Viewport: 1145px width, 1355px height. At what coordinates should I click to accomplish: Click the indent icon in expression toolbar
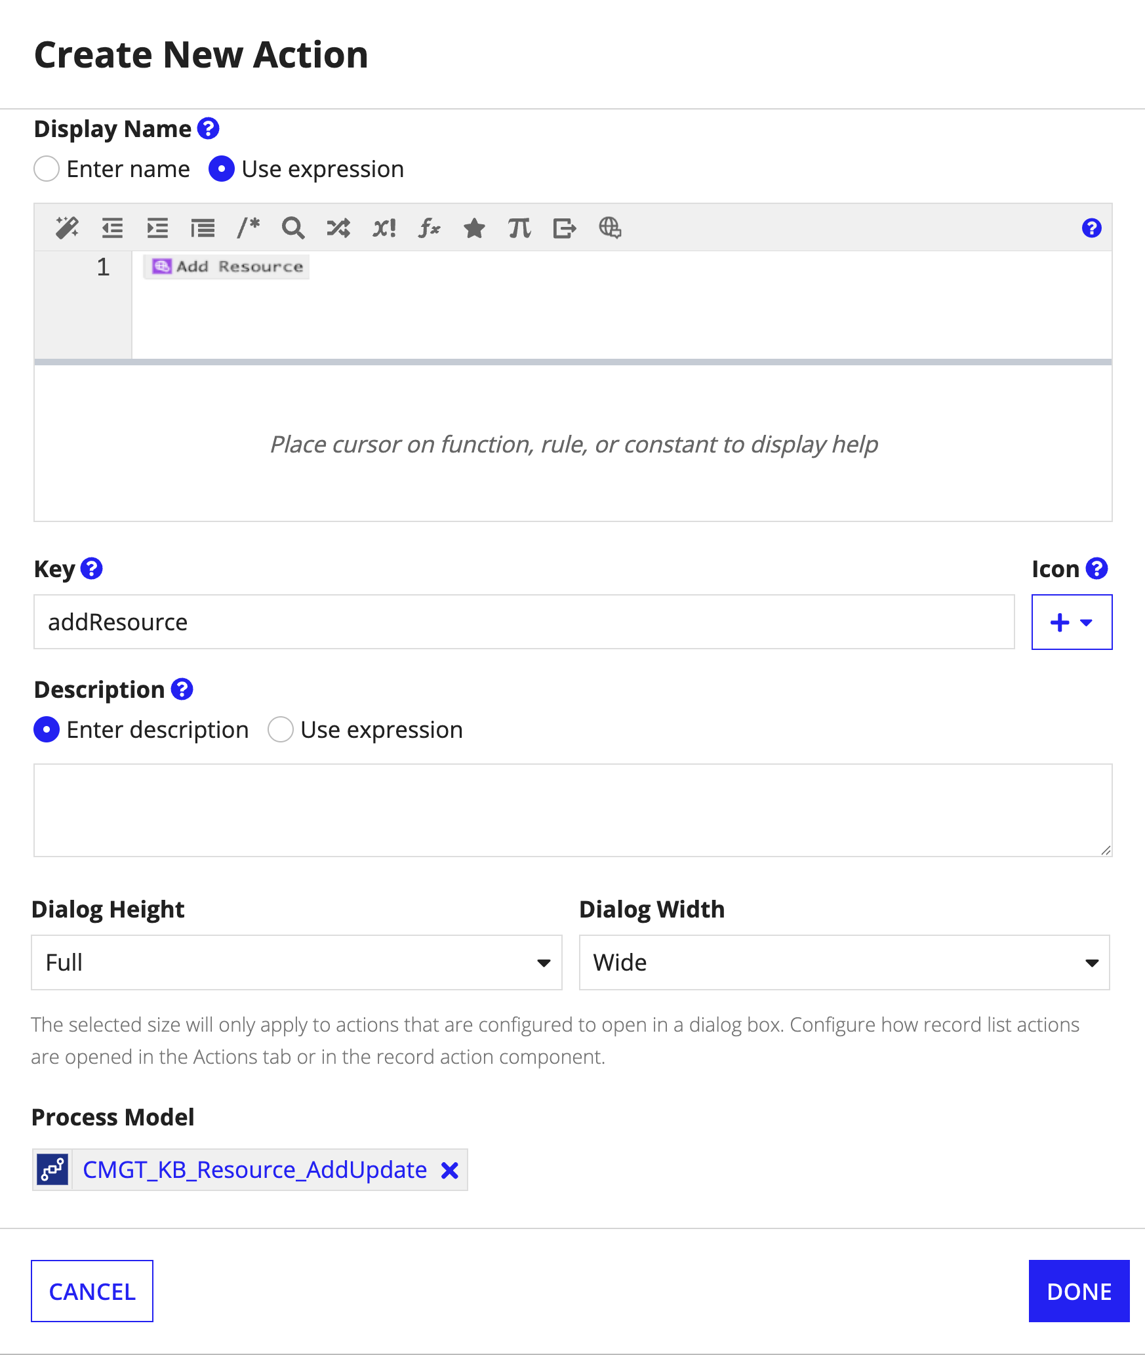click(x=157, y=228)
